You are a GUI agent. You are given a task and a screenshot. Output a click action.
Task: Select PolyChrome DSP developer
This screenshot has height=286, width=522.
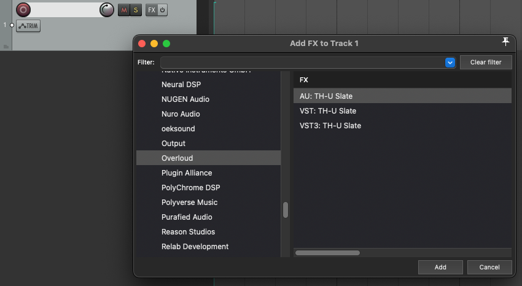click(208, 188)
